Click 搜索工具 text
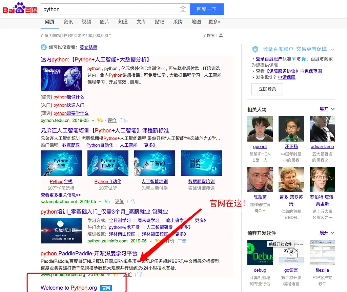 [x=215, y=35]
